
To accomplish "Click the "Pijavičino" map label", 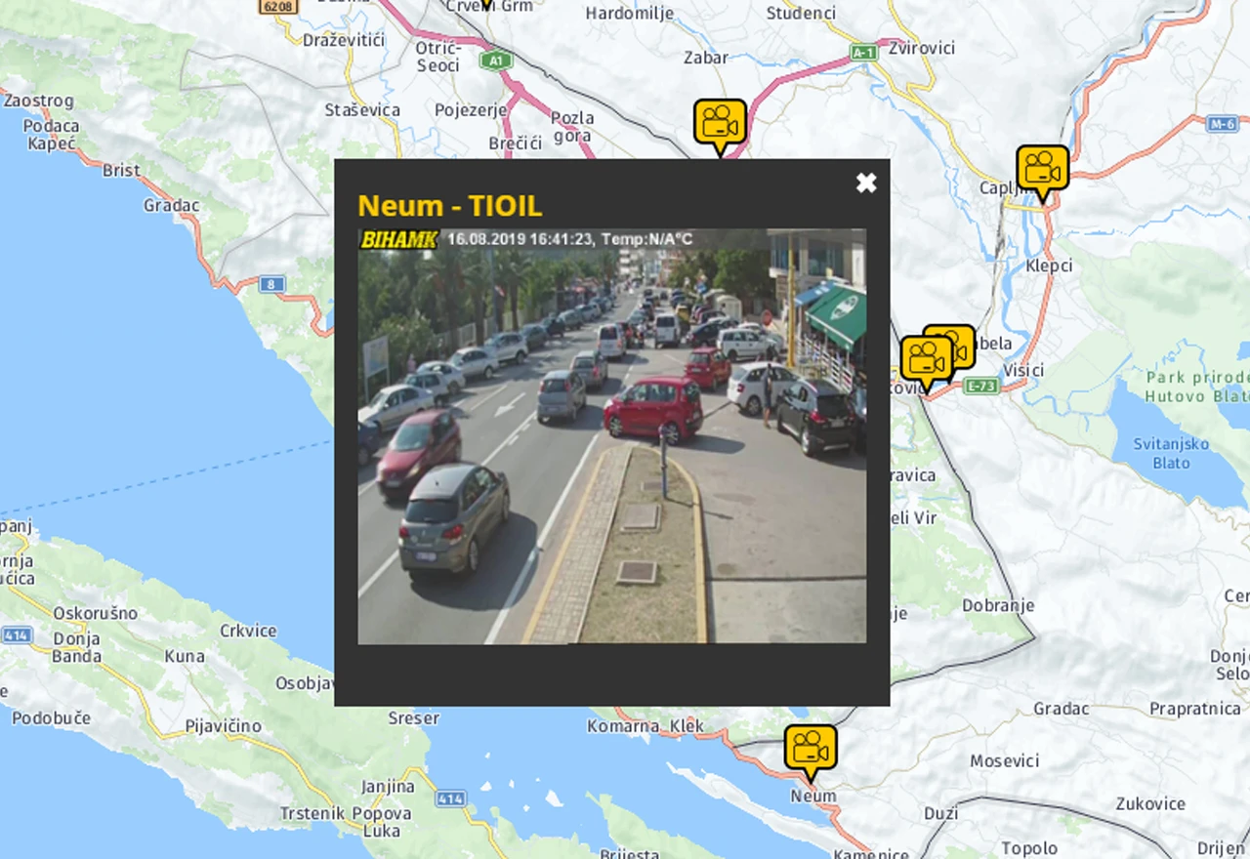I will [x=224, y=726].
